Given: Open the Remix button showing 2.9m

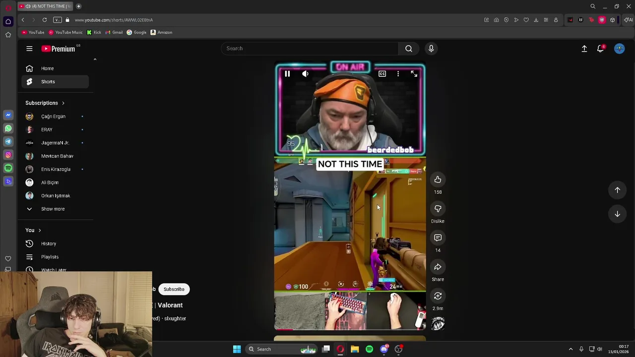Looking at the screenshot, I should 438,296.
